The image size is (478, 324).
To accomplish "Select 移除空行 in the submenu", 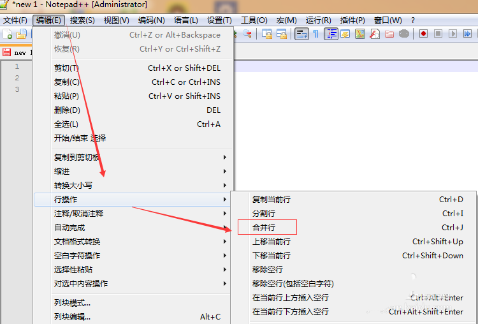I will [353, 270].
